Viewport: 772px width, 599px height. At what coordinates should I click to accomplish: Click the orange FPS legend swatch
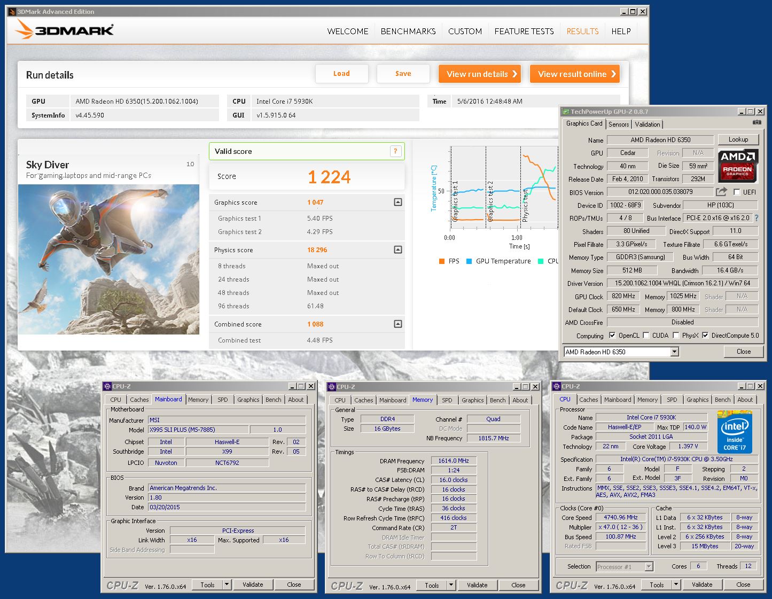click(441, 261)
